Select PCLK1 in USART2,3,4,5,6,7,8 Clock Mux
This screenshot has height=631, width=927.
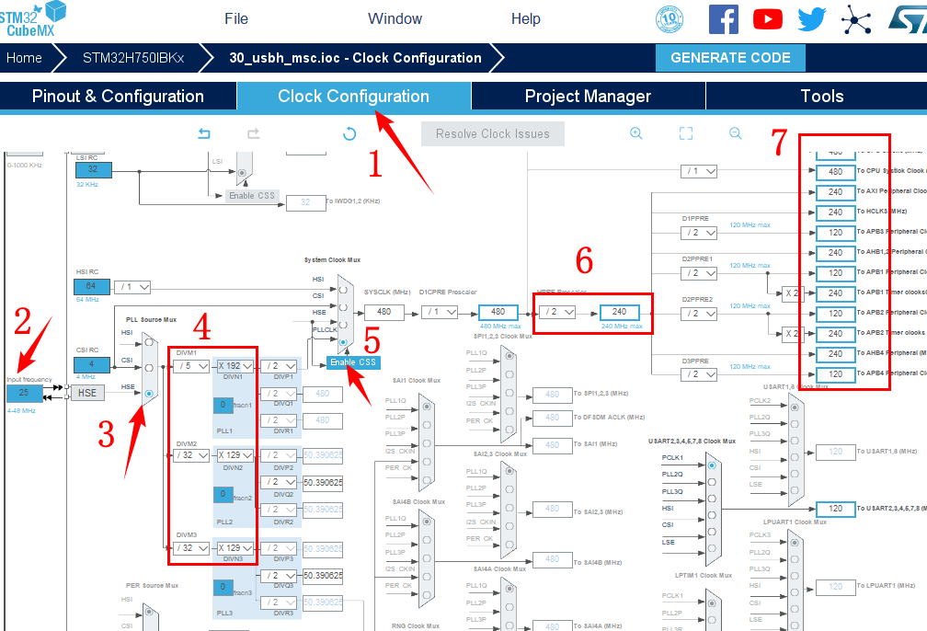pyautogui.click(x=712, y=465)
